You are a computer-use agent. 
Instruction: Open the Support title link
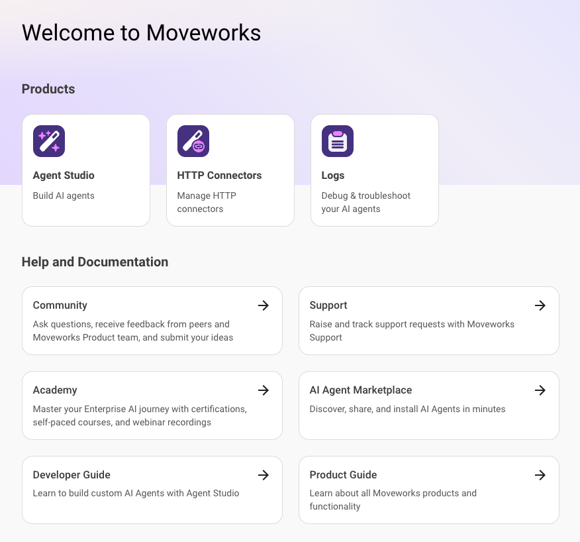328,305
